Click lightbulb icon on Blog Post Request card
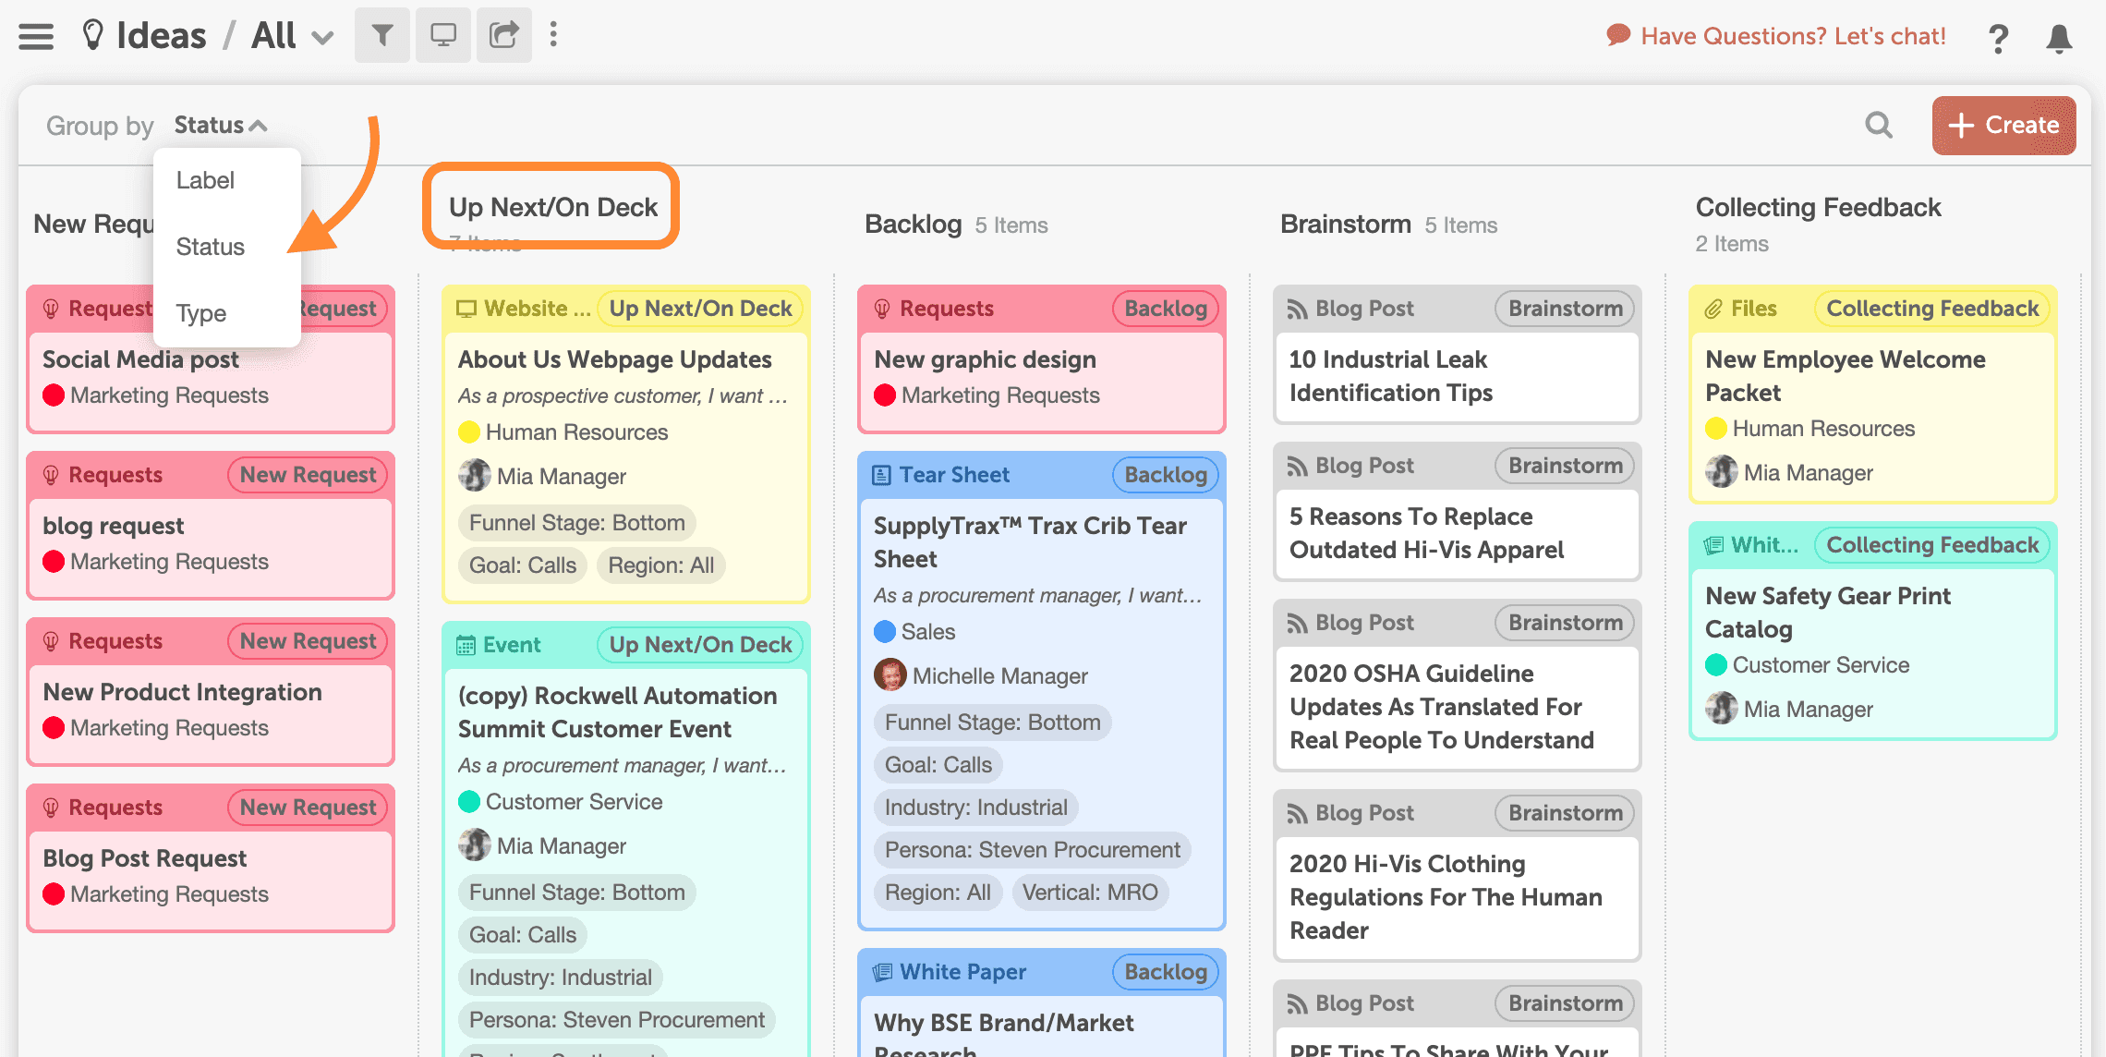 [51, 808]
